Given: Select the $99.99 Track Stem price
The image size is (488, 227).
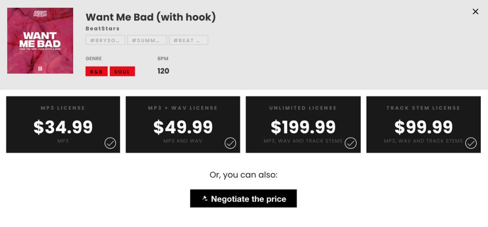Looking at the screenshot, I should pos(423,127).
